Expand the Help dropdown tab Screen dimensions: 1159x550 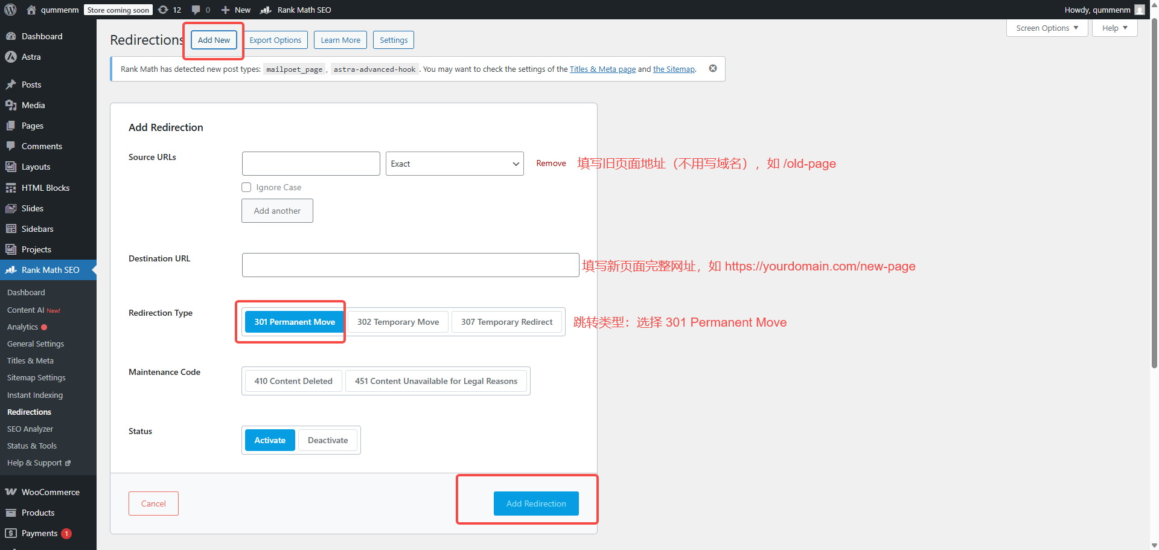1114,28
